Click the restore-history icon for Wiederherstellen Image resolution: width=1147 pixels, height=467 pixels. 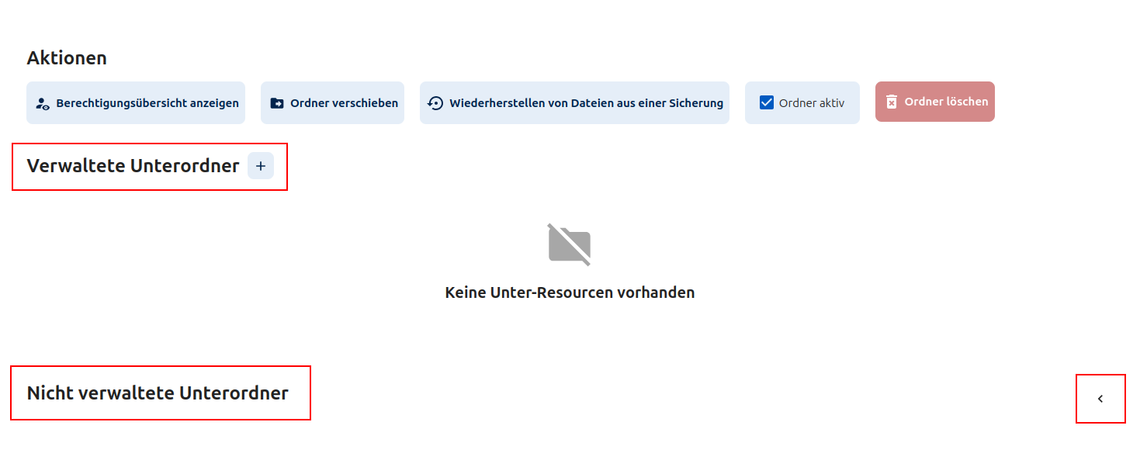pos(435,102)
